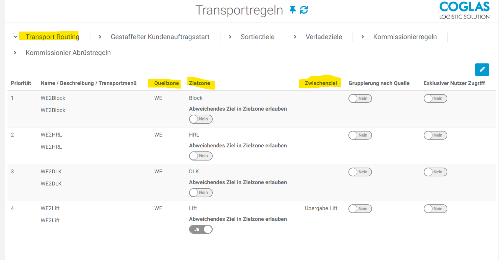The height and width of the screenshot is (260, 499).
Task: Click Name / Beschreibung / Transportmenü header
Action: point(88,83)
